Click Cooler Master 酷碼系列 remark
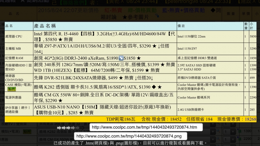Viewport: 260px width, 146px height. point(194,97)
